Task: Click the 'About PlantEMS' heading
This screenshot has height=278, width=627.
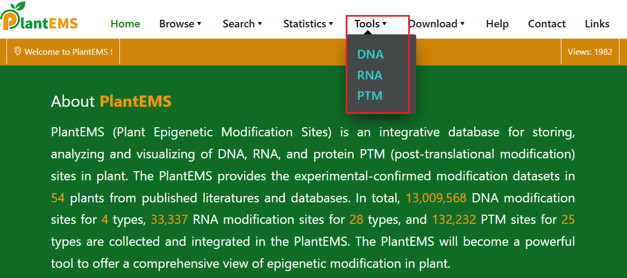Action: tap(111, 101)
